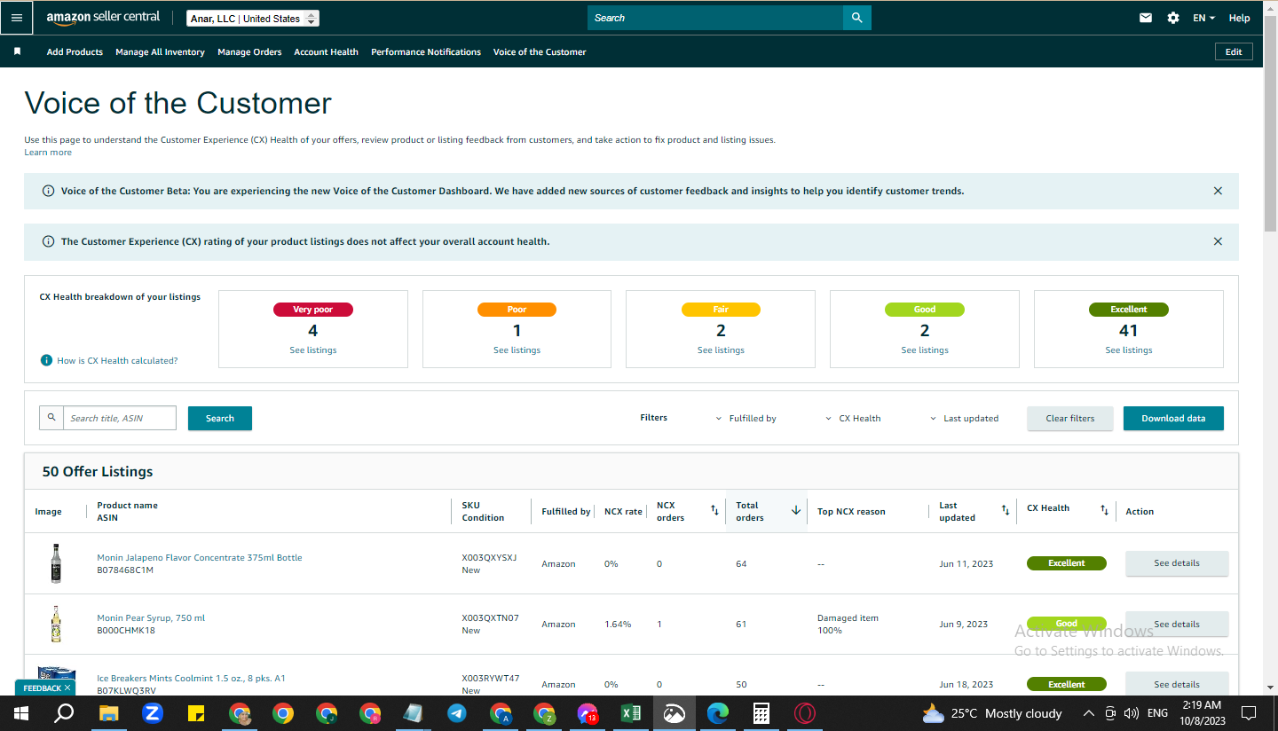Sort the table by Total orders
This screenshot has height=731, width=1278.
796,510
